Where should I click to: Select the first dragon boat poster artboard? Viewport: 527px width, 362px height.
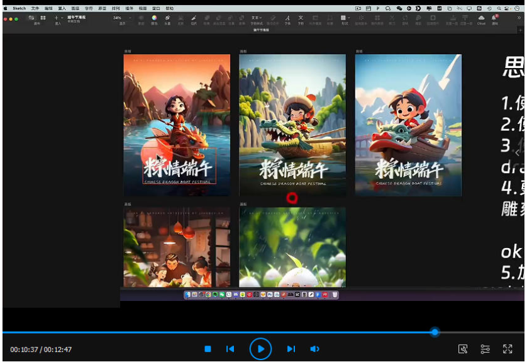[177, 125]
